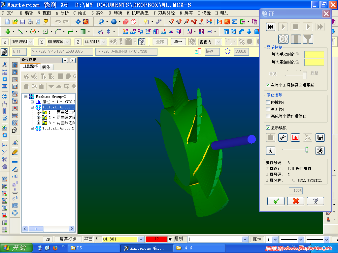Open the Y coordinate dropdown
This screenshot has width=338, height=253.
tap(67, 42)
